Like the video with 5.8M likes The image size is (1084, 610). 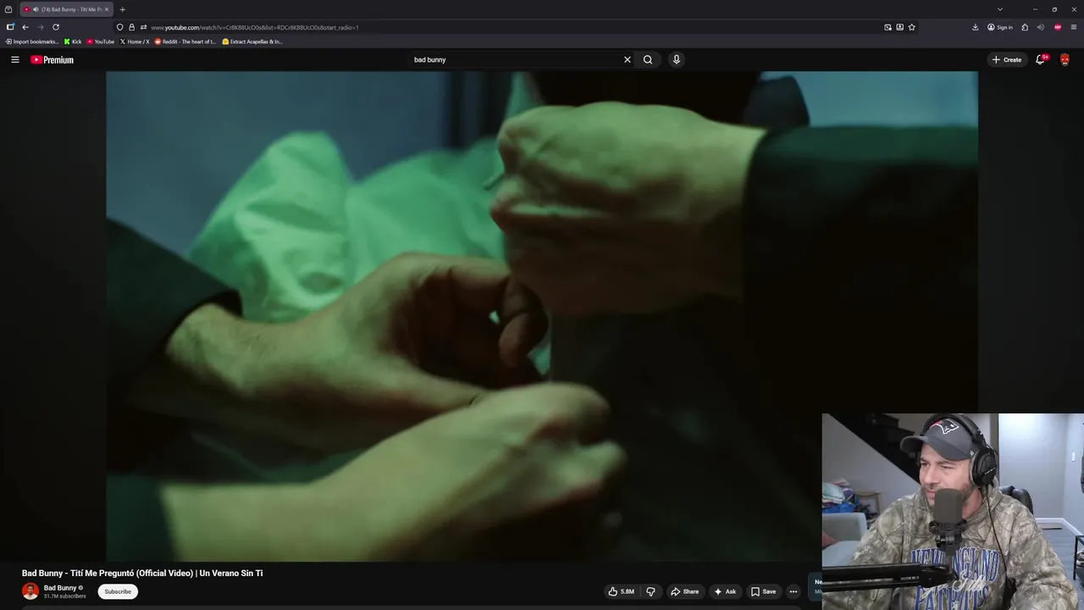tap(621, 591)
